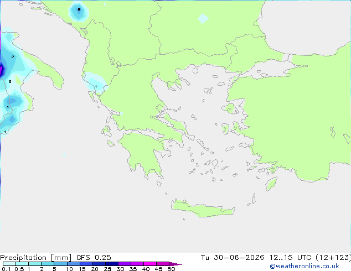Click the "1" value on the Albania-Greece border
Screen dimensions: 351x271
(x=96, y=86)
